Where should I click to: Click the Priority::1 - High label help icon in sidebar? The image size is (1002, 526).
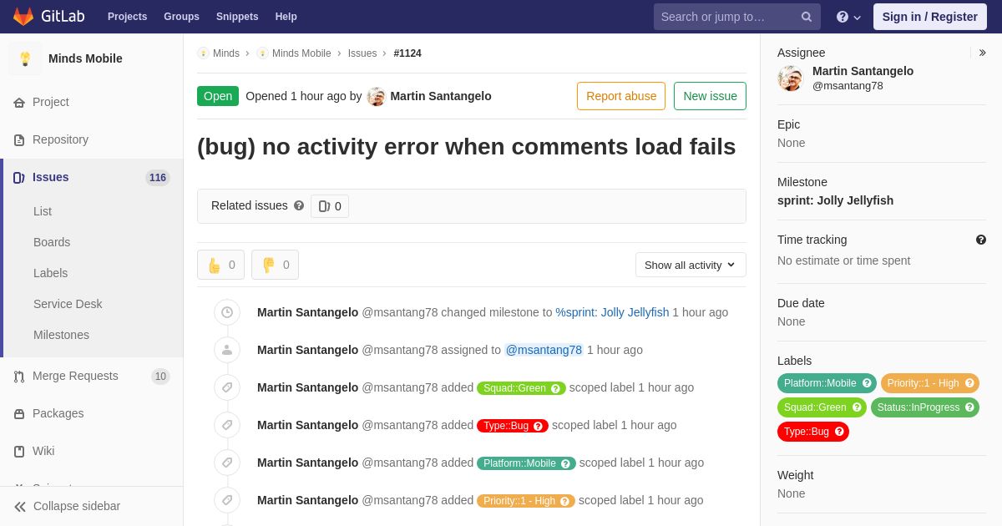tap(969, 383)
